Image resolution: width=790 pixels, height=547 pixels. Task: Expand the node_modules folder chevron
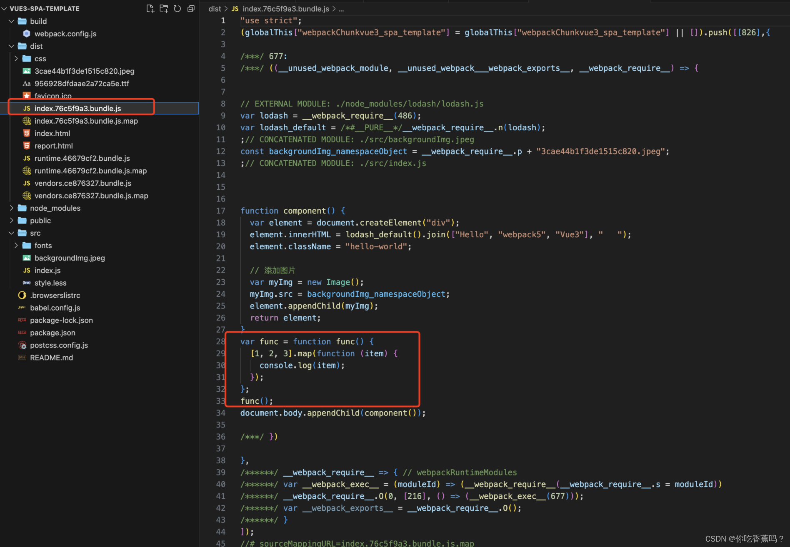coord(12,208)
